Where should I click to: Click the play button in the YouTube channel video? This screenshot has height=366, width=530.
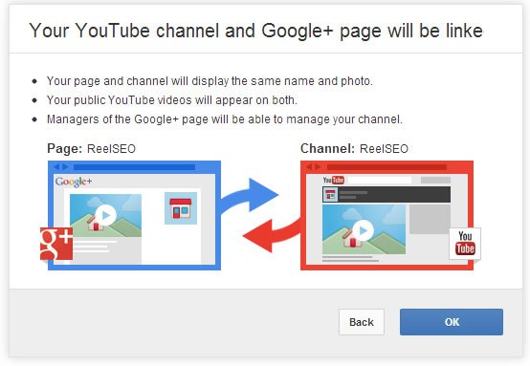pyautogui.click(x=364, y=230)
